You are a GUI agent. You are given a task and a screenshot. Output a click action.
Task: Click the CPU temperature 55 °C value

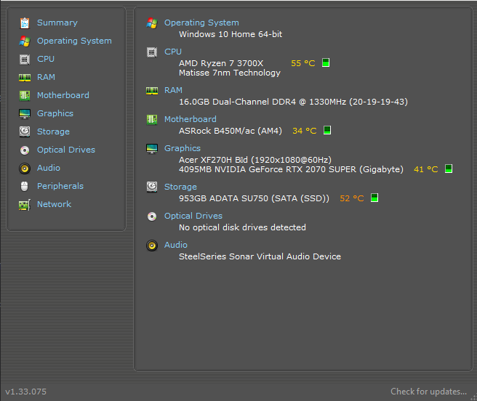point(302,63)
